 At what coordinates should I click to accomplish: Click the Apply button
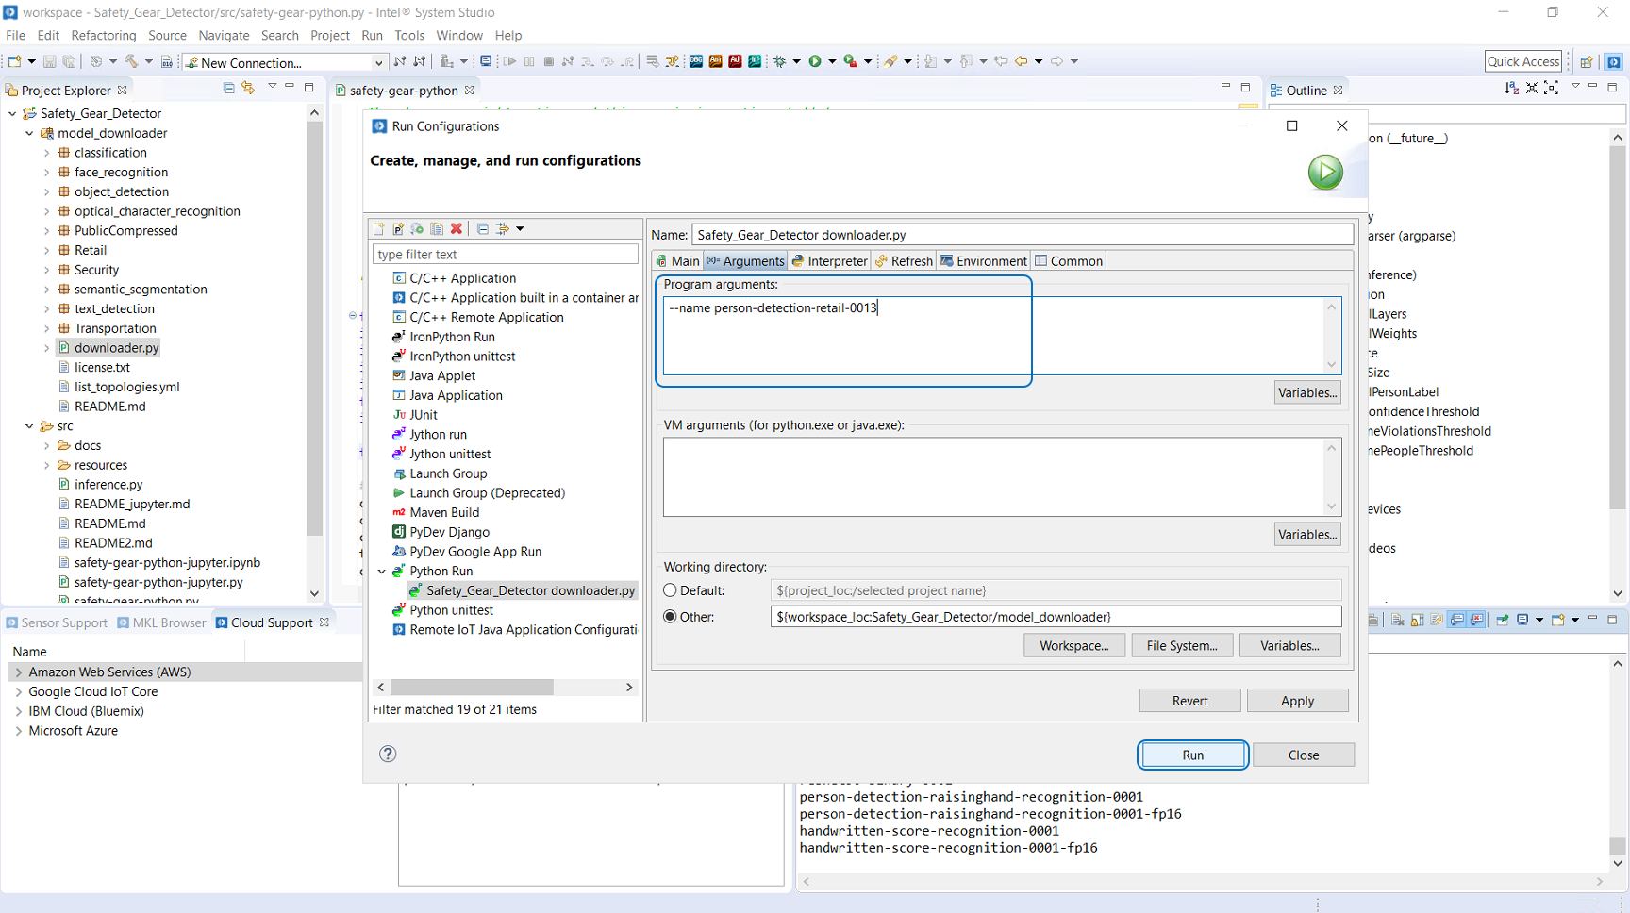(1297, 701)
